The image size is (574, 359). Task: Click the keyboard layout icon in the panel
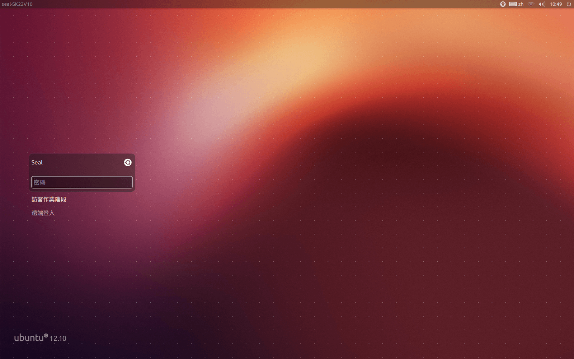(x=514, y=4)
